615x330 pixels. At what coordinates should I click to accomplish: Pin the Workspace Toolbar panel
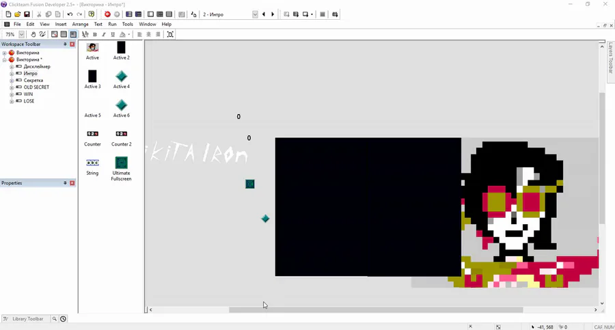(65, 44)
